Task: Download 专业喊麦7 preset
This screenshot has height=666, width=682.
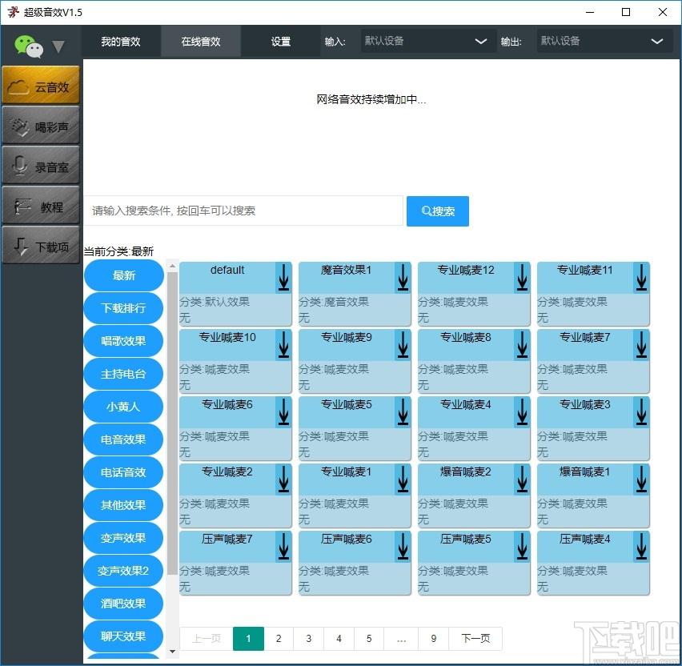Action: point(641,345)
